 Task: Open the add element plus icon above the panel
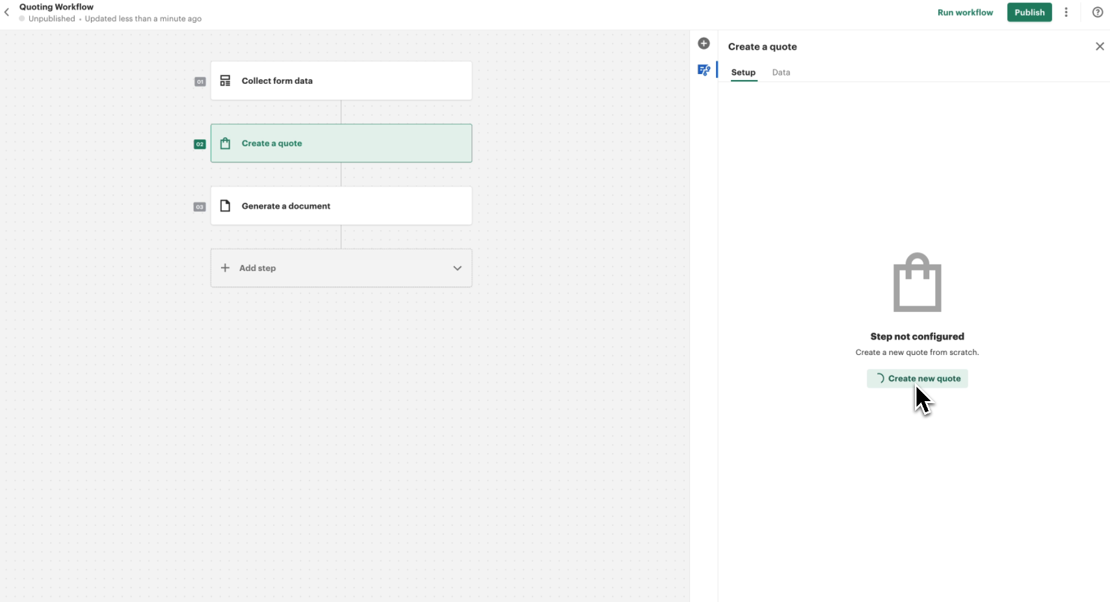(x=704, y=43)
